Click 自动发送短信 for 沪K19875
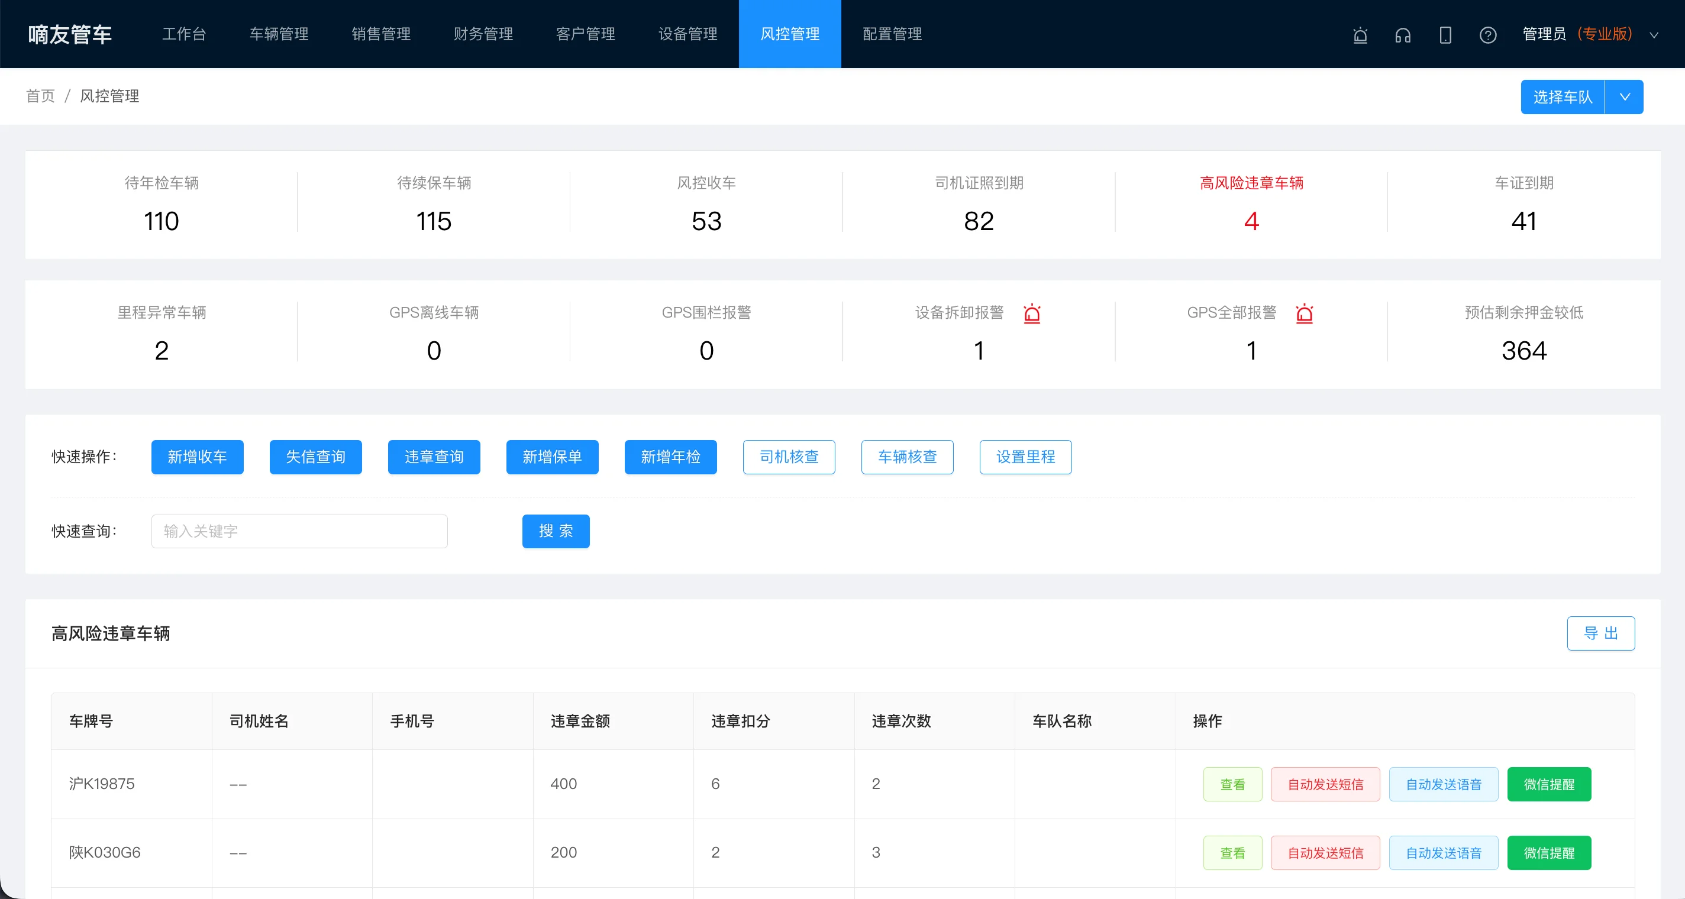The image size is (1685, 899). tap(1325, 785)
